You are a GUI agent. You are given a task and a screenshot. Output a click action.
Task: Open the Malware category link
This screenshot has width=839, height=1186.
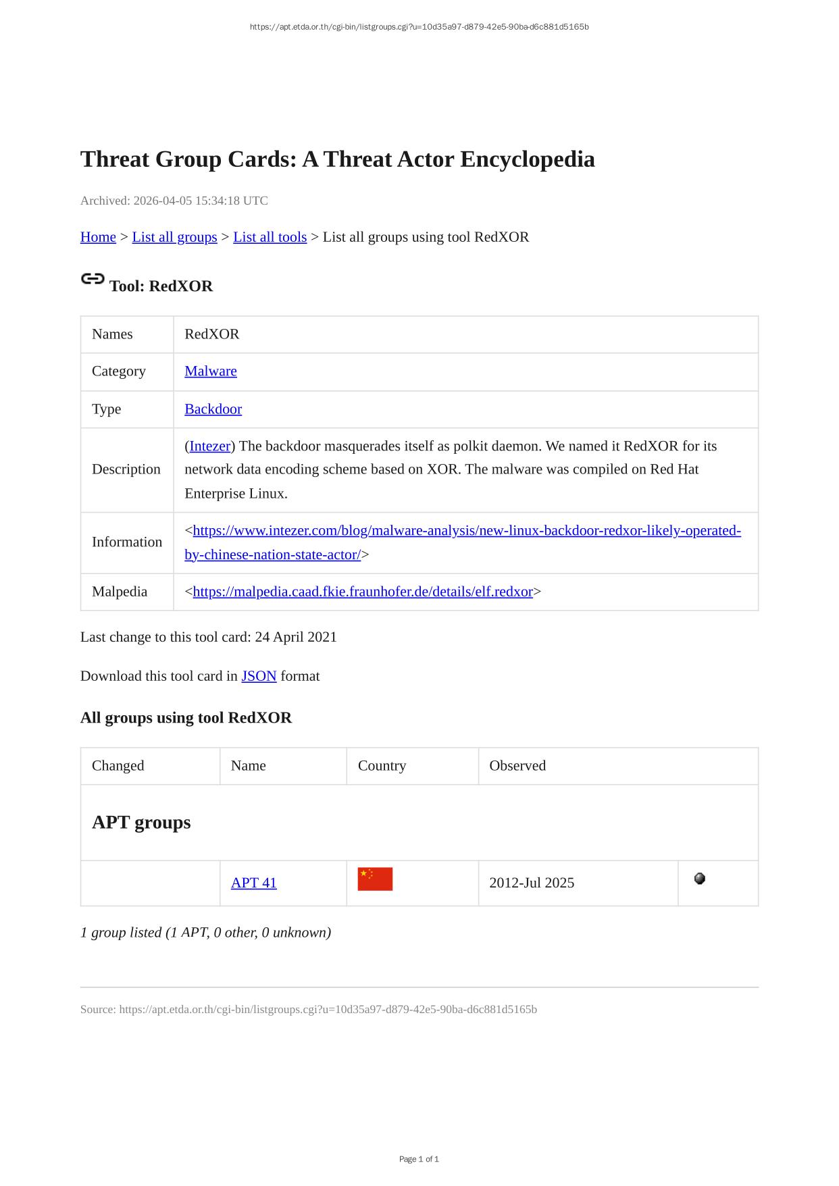[211, 371]
